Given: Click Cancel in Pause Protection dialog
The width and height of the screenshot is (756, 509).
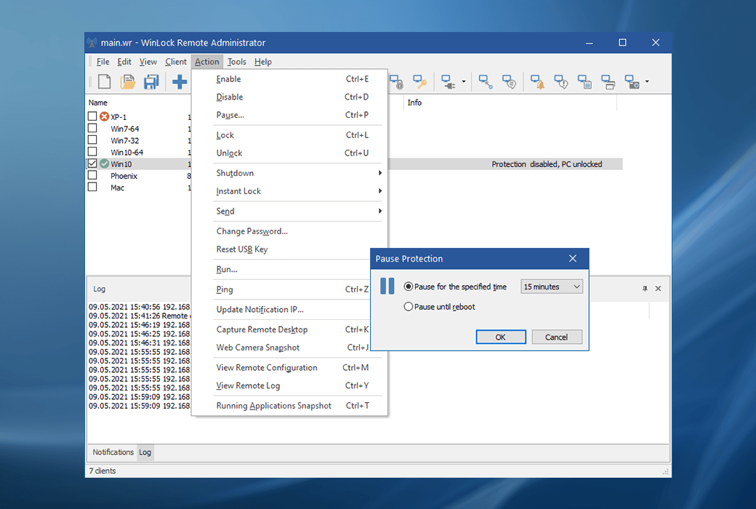Looking at the screenshot, I should point(556,337).
